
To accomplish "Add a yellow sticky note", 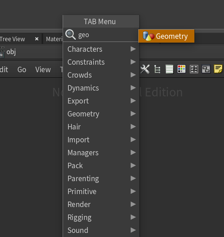I will (218, 69).
